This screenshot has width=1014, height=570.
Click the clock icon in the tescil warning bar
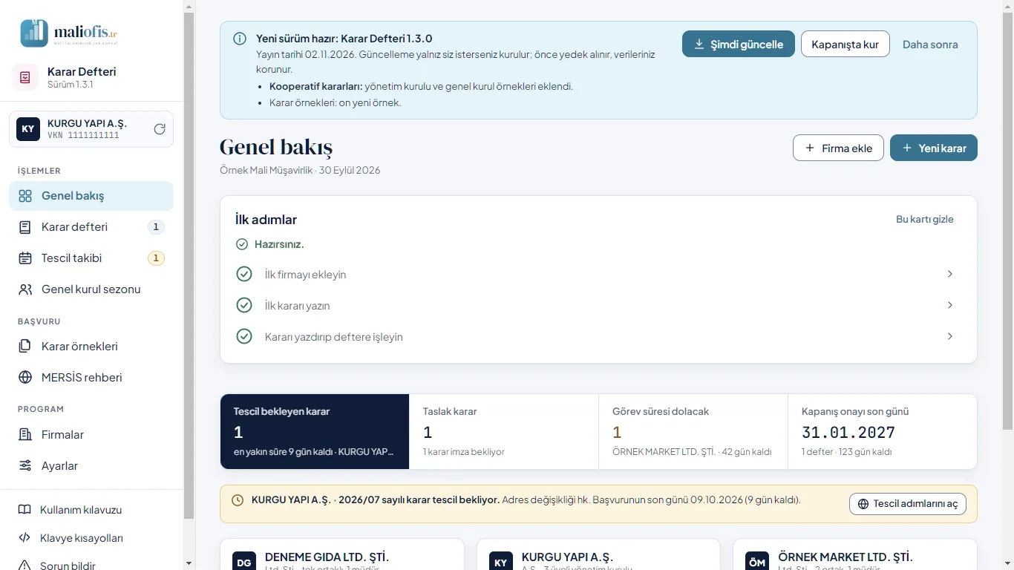coord(238,500)
